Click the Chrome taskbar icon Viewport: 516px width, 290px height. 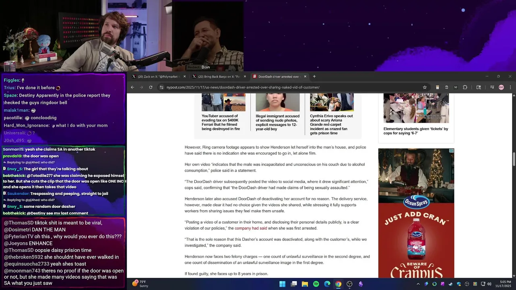338,284
